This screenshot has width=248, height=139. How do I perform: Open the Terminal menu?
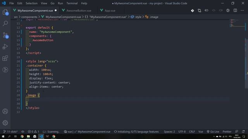coord(72,3)
